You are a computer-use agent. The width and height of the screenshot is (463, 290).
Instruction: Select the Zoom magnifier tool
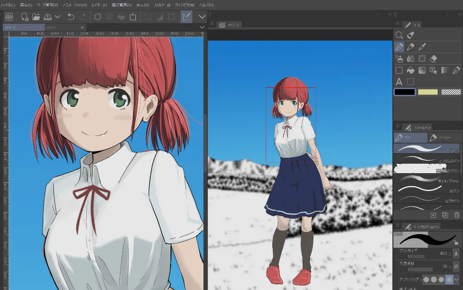(399, 35)
